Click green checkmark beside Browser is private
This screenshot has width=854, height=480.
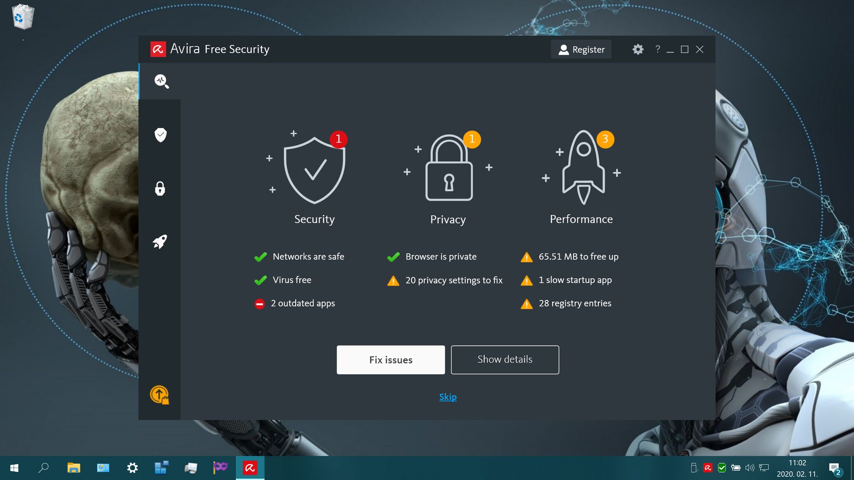click(x=393, y=257)
